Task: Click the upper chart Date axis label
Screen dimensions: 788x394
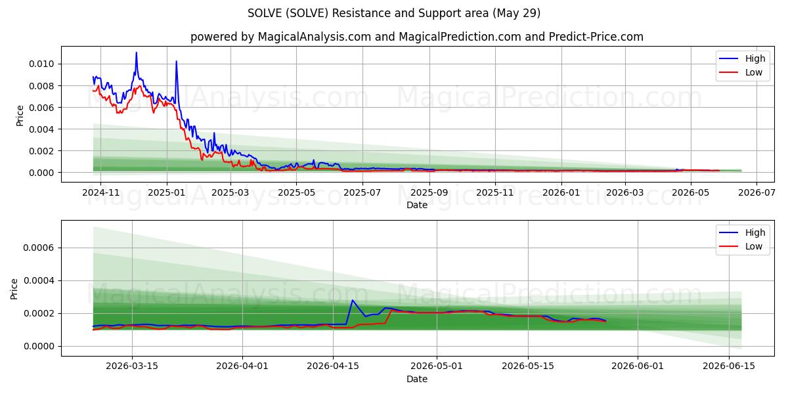Action: click(417, 205)
